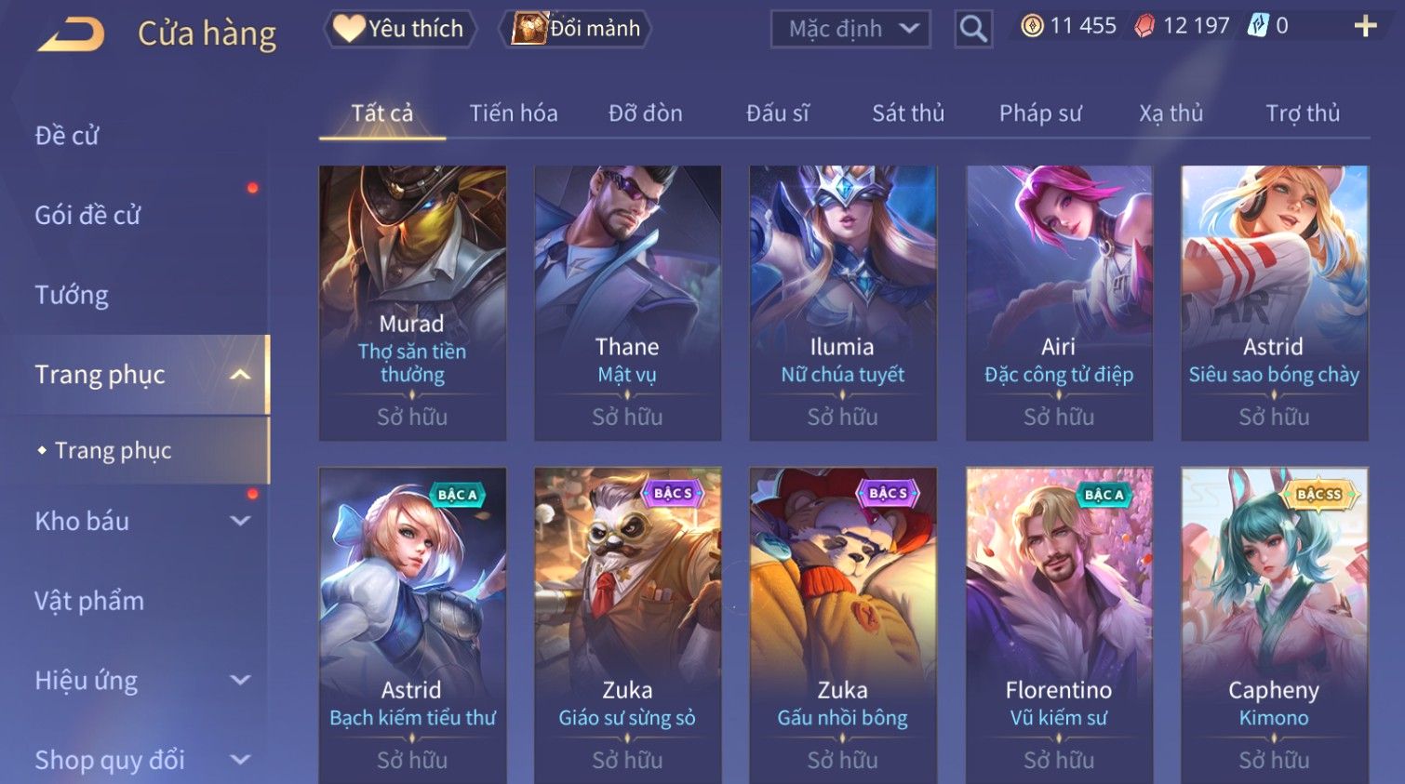Open Yêu thích favorites heart button
The image size is (1405, 784).
point(400,29)
